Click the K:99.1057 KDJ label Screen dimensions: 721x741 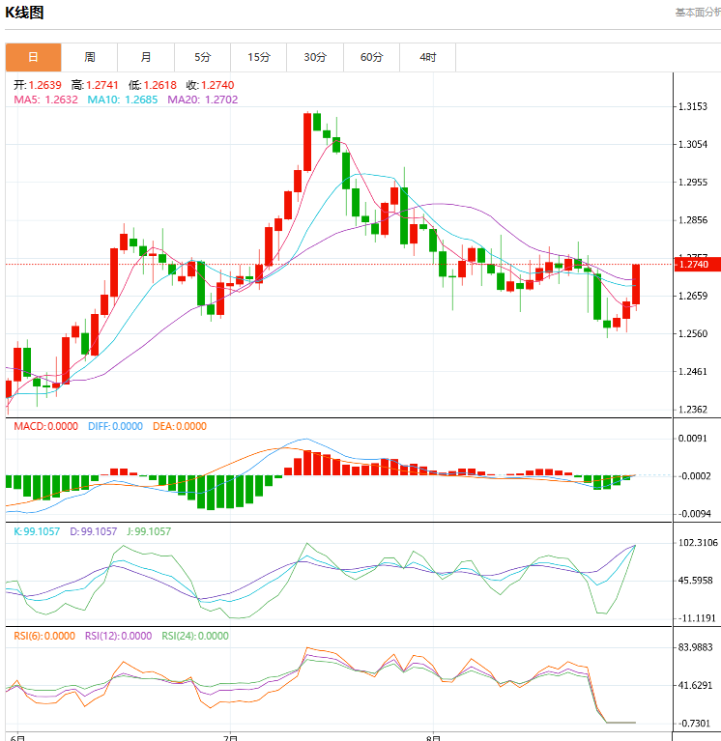pyautogui.click(x=37, y=531)
